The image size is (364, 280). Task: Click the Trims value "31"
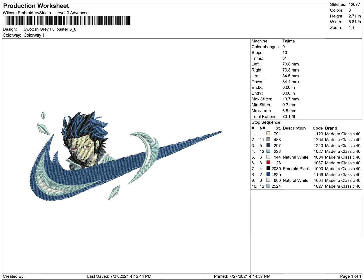pyautogui.click(x=285, y=58)
